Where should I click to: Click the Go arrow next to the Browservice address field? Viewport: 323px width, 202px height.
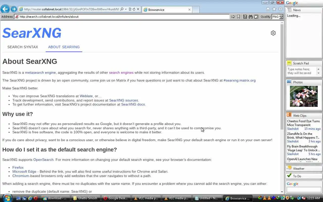pos(233,17)
